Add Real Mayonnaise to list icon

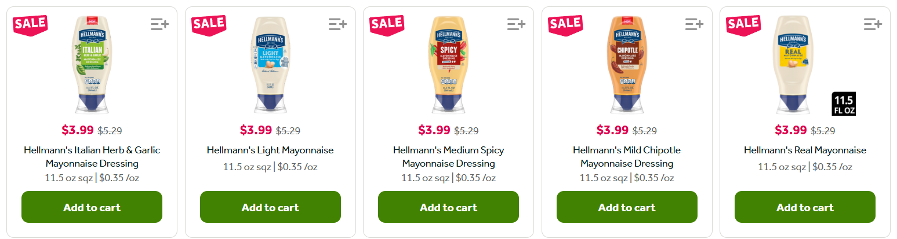click(873, 24)
